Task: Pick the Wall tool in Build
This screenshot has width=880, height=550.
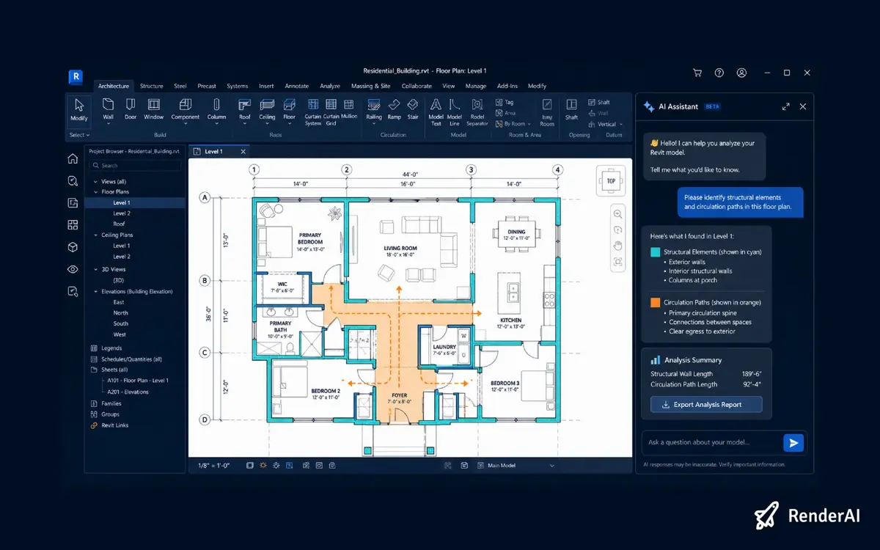Action: point(108,109)
